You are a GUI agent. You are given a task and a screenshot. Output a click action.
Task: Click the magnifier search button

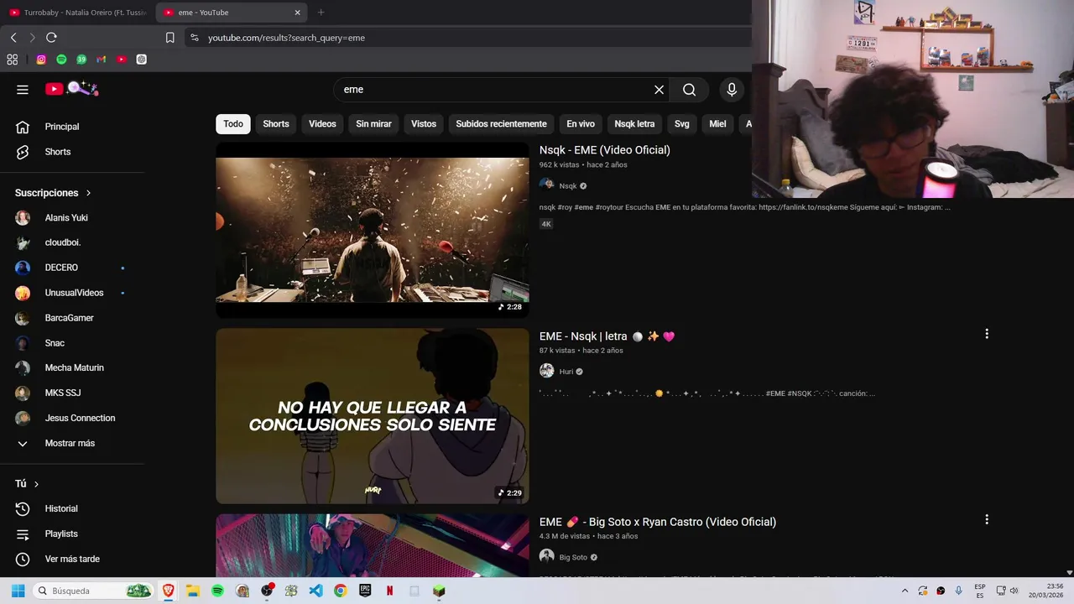[689, 90]
